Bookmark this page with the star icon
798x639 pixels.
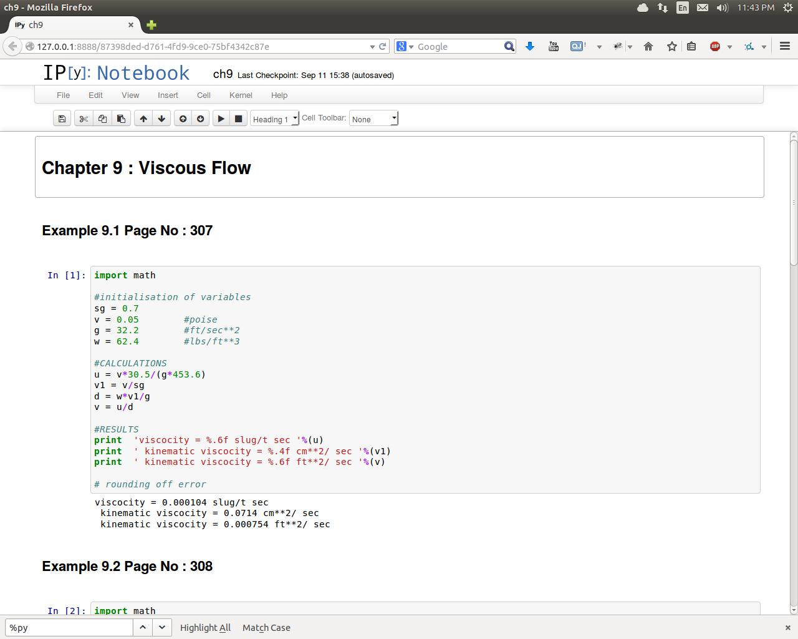click(671, 46)
